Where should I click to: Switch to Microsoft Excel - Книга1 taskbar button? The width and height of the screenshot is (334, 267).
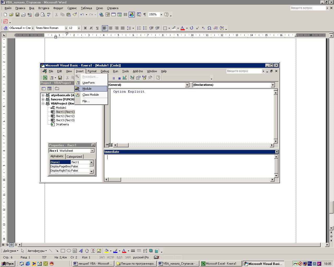tap(221, 264)
